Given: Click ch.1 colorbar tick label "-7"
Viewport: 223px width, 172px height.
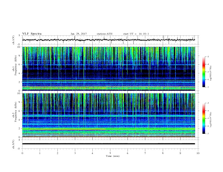Looking at the screenshot, I should 208,87.
